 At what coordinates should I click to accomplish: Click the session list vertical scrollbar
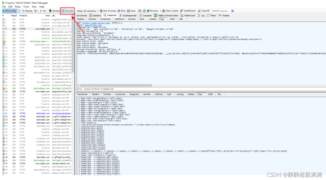[x=73, y=44]
